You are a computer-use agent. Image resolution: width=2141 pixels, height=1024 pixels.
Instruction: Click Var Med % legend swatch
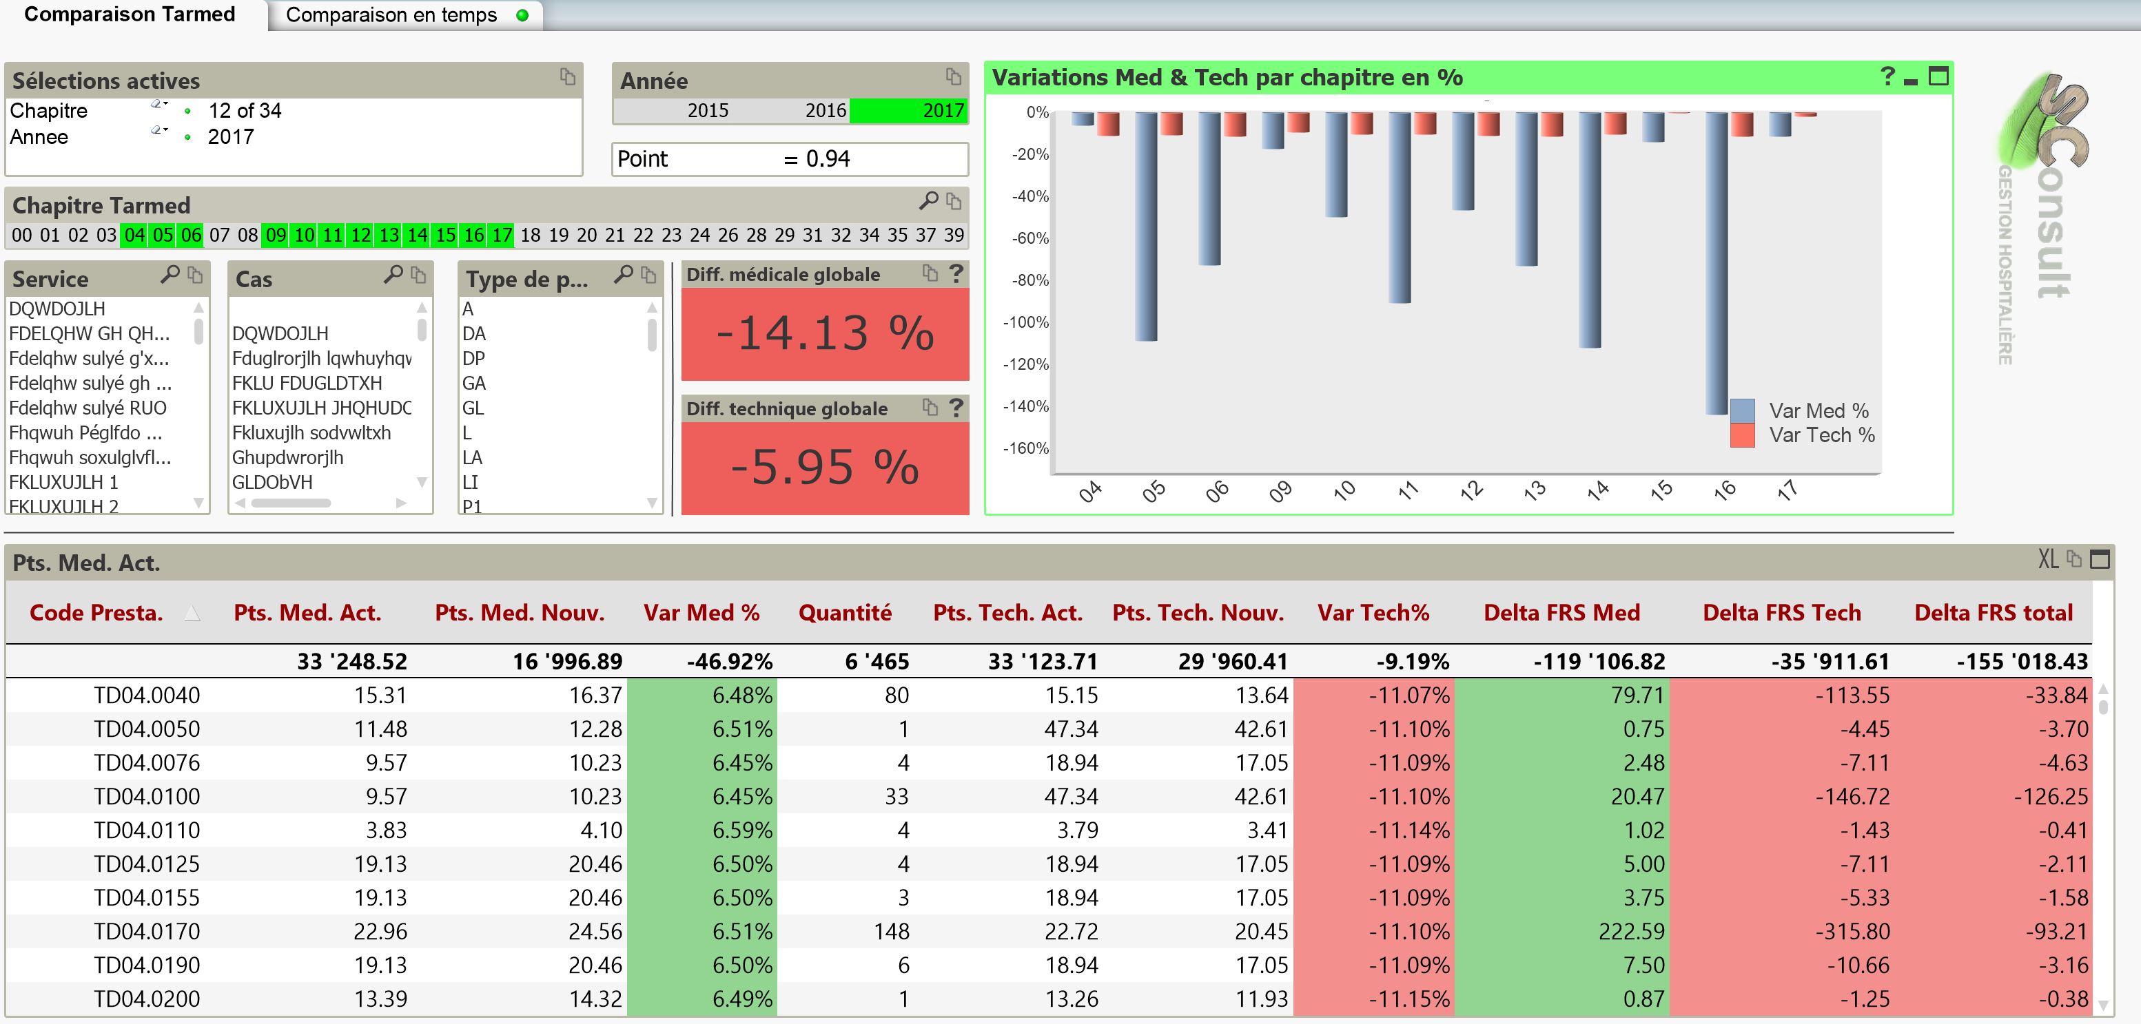pos(1742,410)
